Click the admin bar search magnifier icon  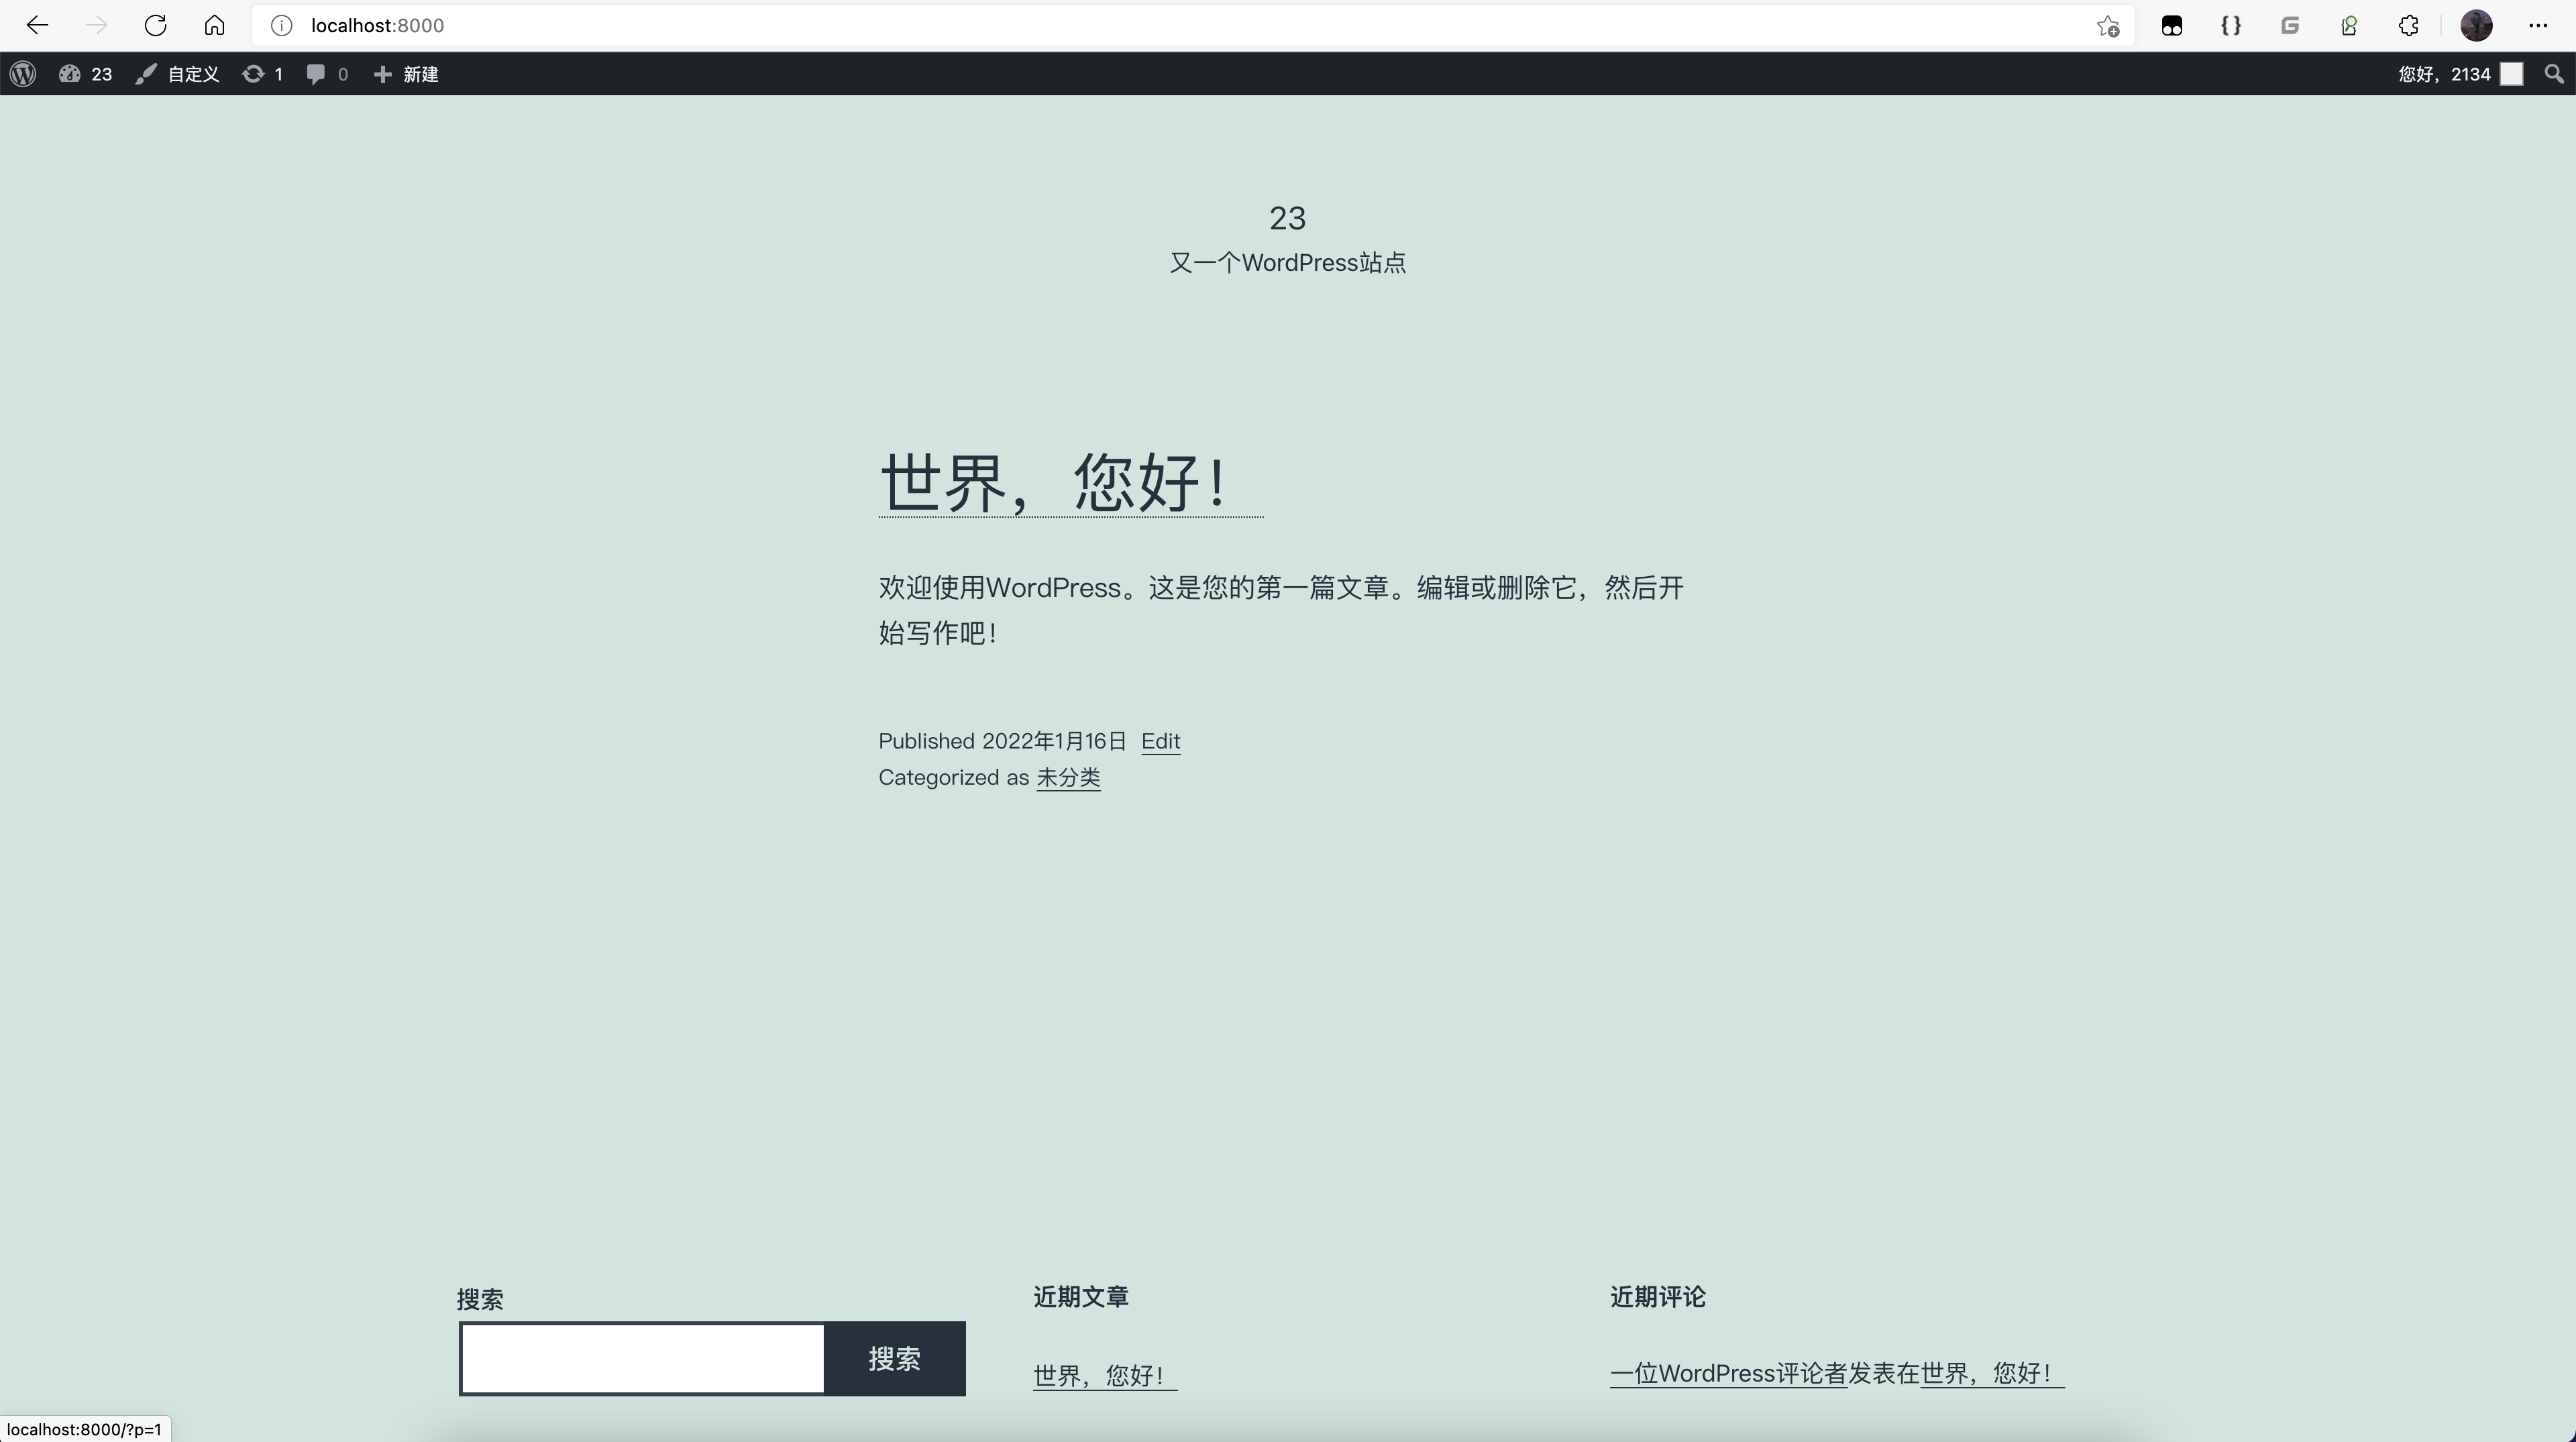2553,74
